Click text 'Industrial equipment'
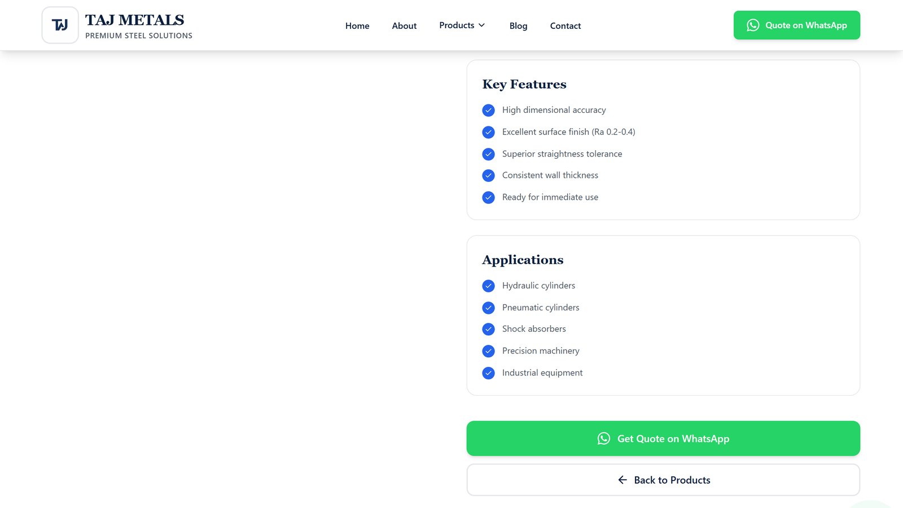The width and height of the screenshot is (903, 508). coord(542,373)
